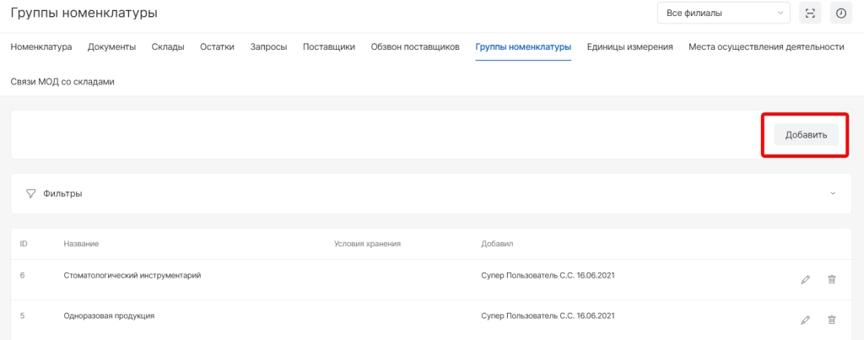Select the Остатки tab
864x340 pixels.
pos(217,47)
